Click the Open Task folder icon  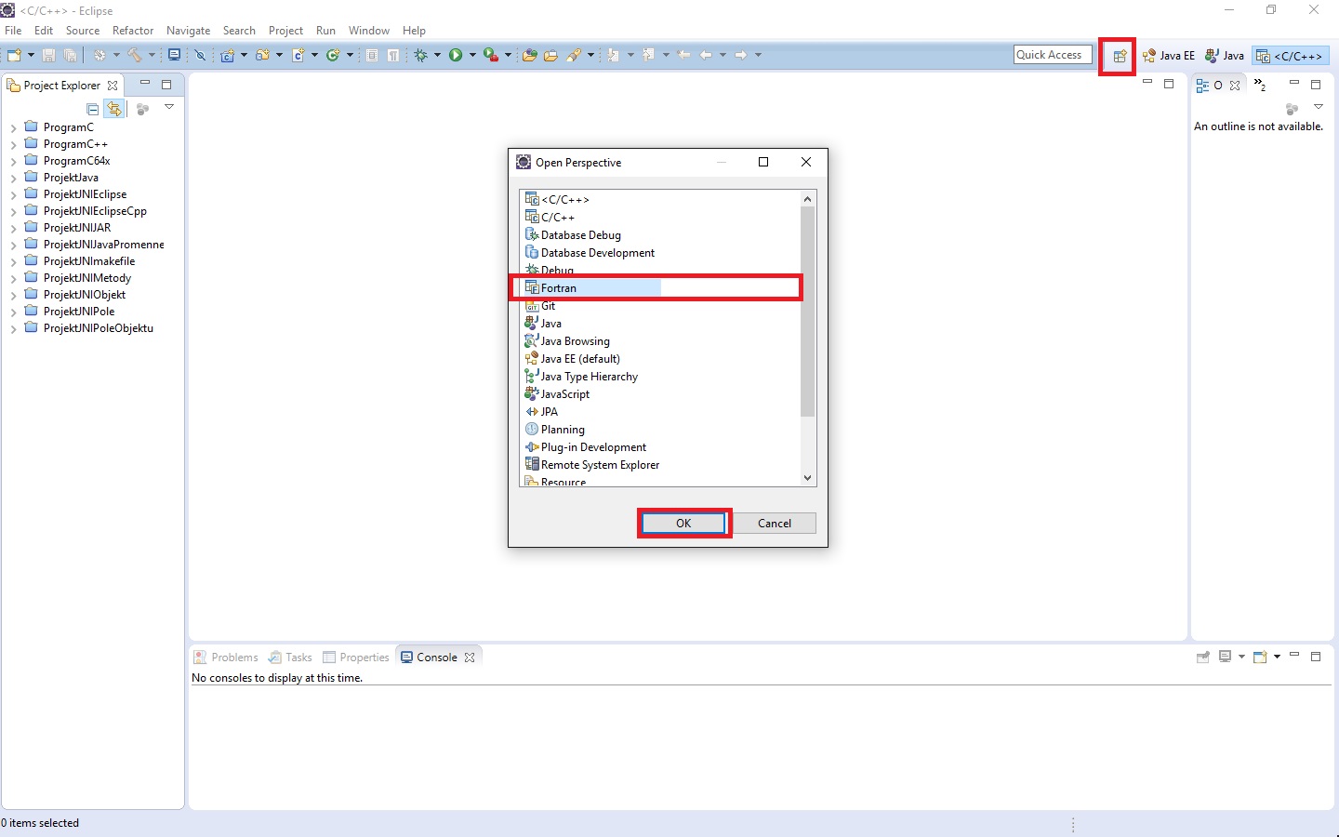pyautogui.click(x=550, y=55)
